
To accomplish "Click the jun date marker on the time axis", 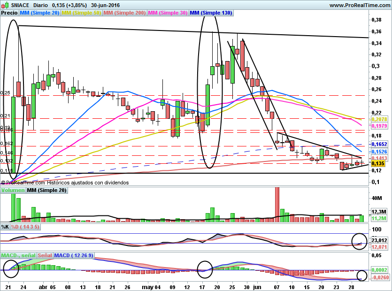I will [256, 287].
